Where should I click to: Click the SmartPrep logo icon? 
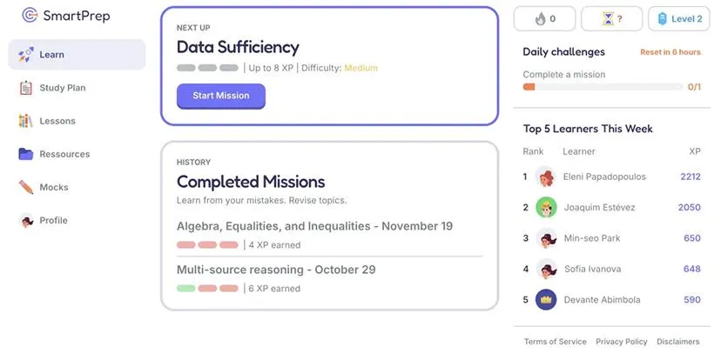click(30, 16)
